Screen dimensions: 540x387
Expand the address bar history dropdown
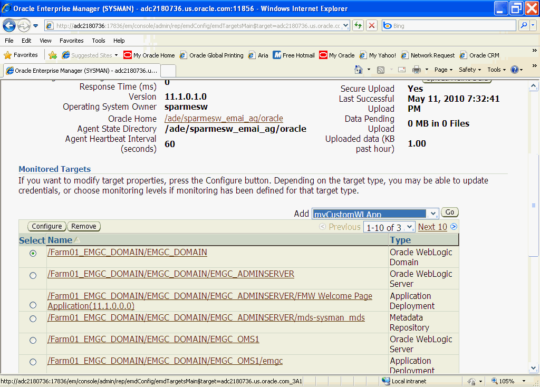pyautogui.click(x=346, y=25)
